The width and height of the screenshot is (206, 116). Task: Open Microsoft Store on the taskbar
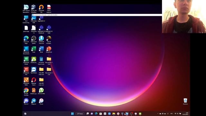101,114
